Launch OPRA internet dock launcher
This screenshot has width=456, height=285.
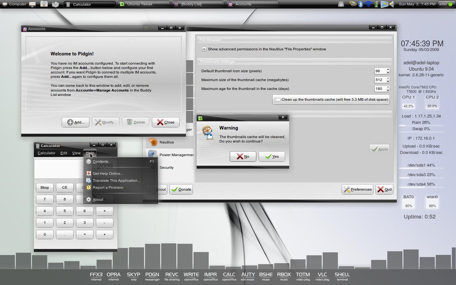click(x=114, y=276)
